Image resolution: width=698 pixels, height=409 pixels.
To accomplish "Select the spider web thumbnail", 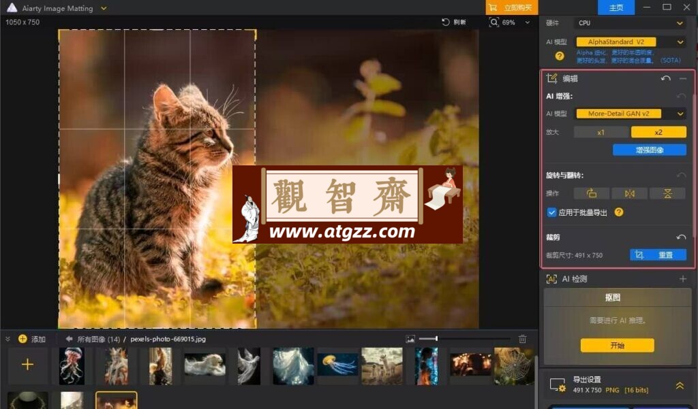I will coord(514,365).
